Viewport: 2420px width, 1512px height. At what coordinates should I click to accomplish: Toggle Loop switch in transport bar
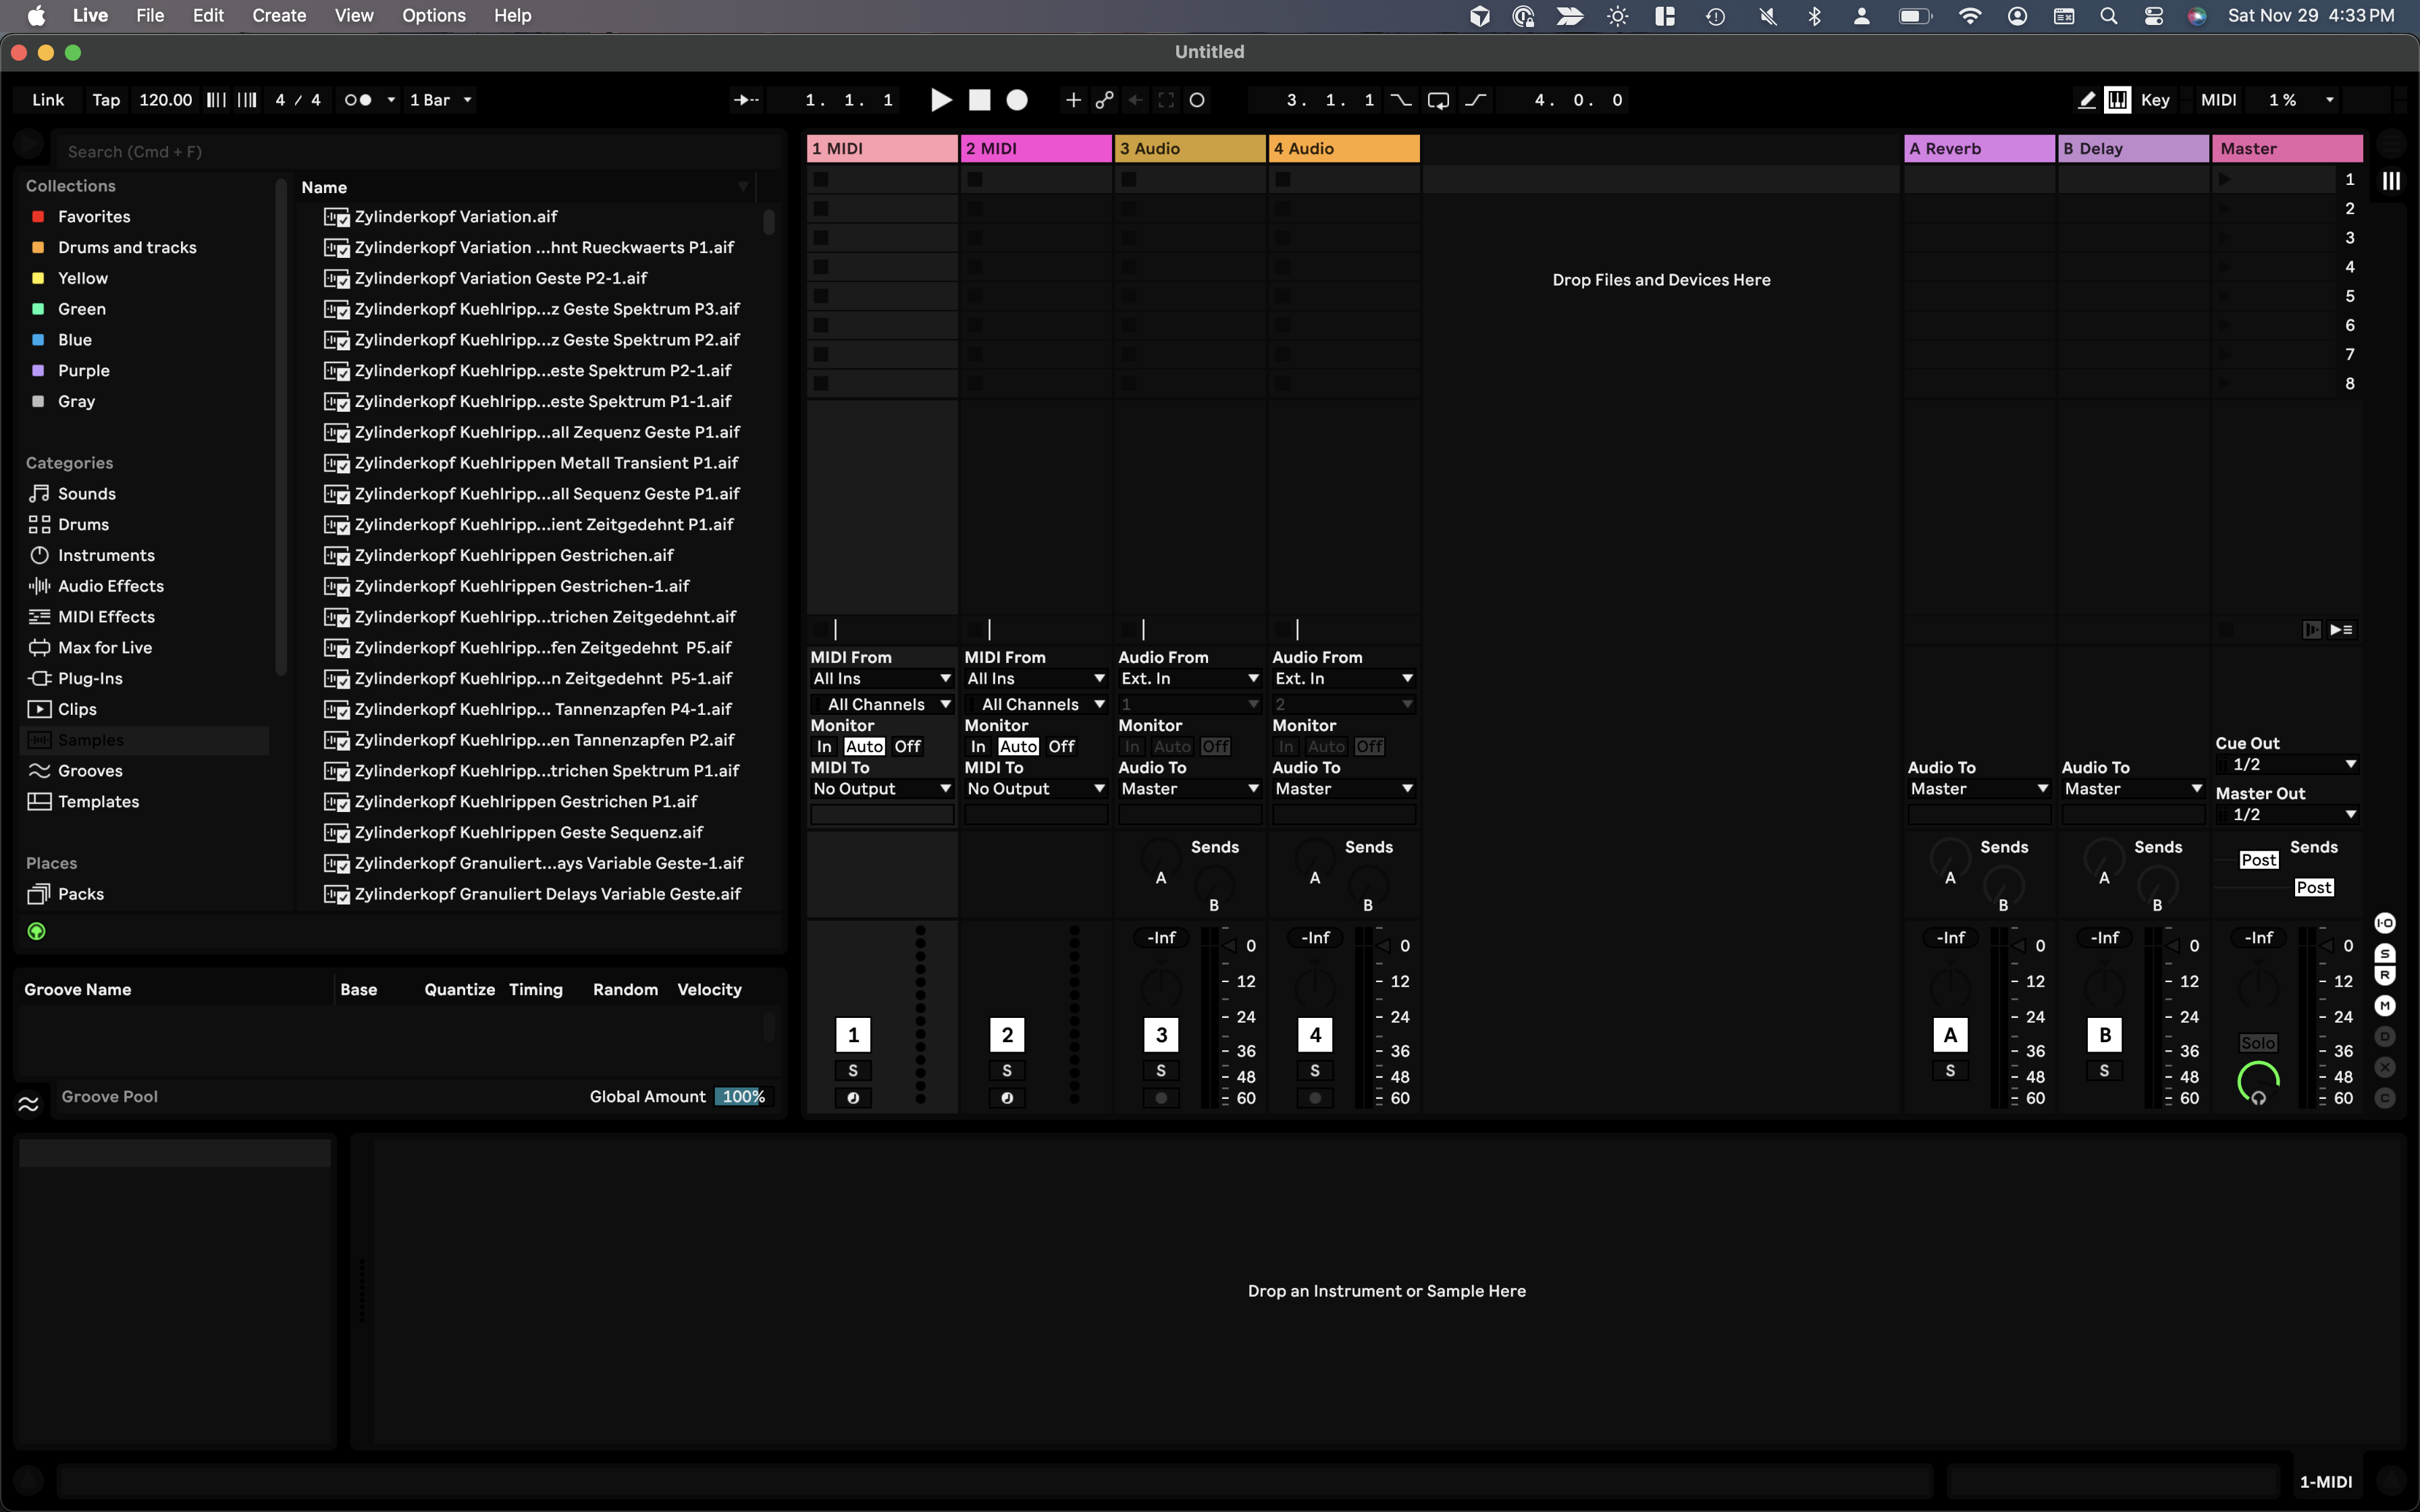click(x=1438, y=100)
